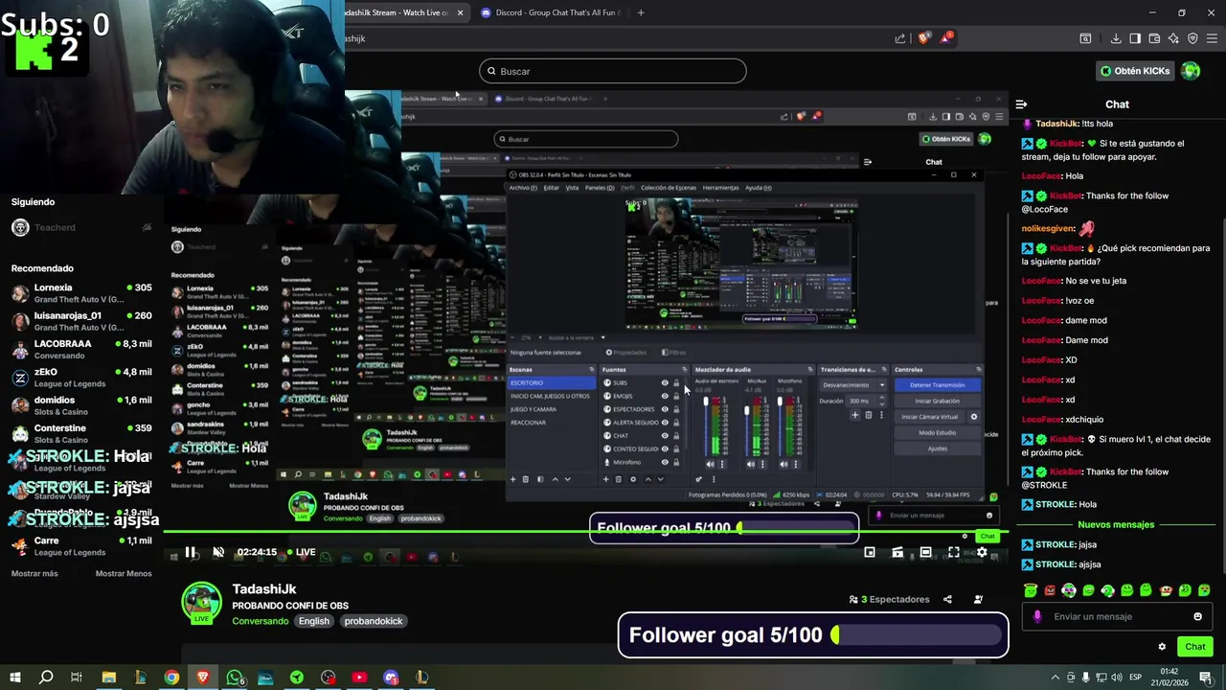The image size is (1226, 690).
Task: Toggle the browser sidebar panel icon
Action: click(1135, 38)
